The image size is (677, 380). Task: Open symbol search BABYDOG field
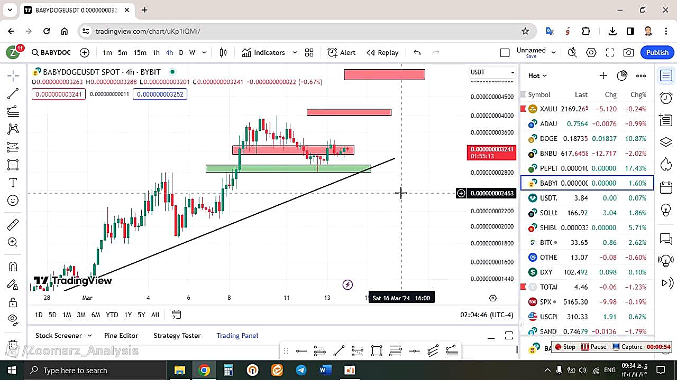click(51, 53)
